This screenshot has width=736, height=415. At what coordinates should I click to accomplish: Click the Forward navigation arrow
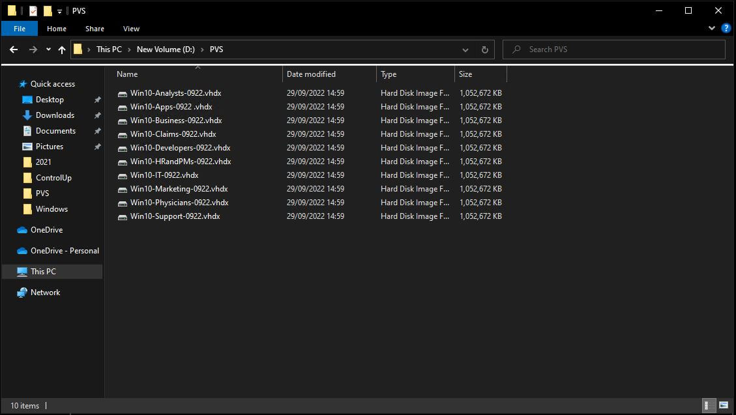33,49
